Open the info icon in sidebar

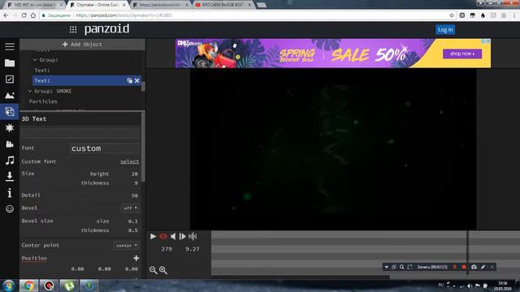(x=10, y=193)
